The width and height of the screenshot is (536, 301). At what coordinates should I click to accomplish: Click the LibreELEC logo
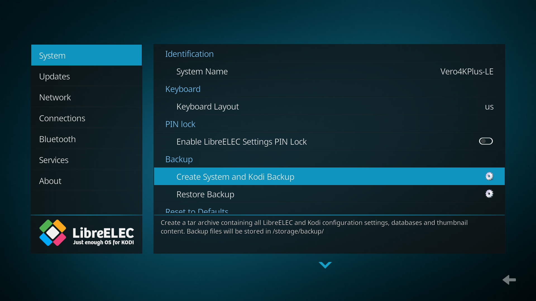click(87, 233)
